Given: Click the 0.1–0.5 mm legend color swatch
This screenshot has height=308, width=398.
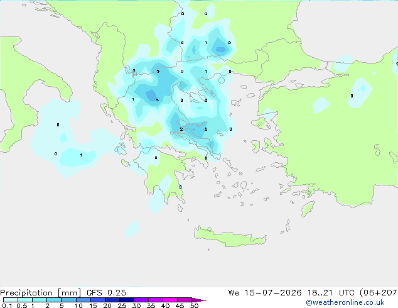Looking at the screenshot, I should pyautogui.click(x=11, y=300).
